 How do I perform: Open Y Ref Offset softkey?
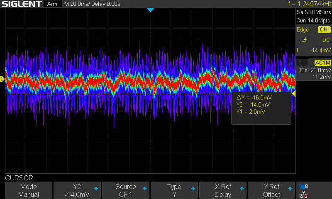[271, 190]
